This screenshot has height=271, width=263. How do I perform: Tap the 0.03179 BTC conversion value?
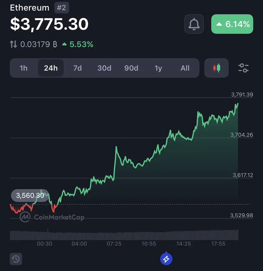click(x=39, y=44)
